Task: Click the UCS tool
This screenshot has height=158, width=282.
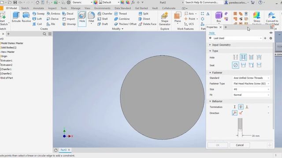Action: point(189,24)
